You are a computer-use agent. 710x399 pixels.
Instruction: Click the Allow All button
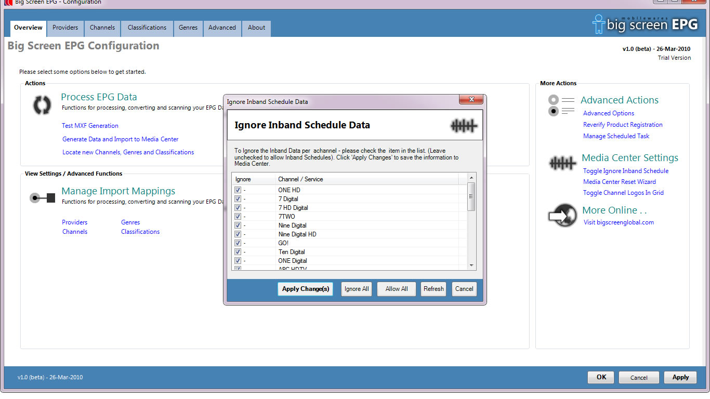pos(397,289)
